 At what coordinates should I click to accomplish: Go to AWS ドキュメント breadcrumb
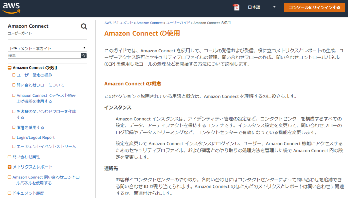coord(119,23)
